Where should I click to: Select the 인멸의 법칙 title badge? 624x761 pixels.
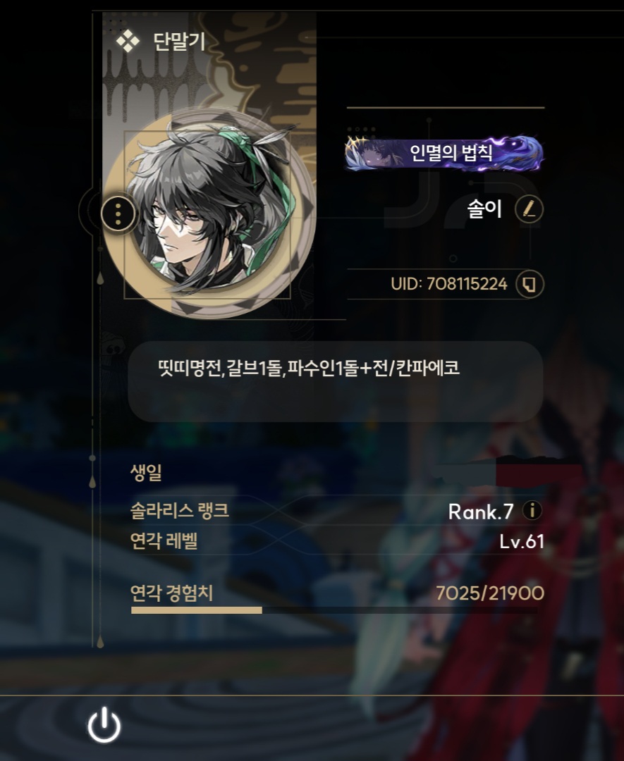tap(443, 153)
